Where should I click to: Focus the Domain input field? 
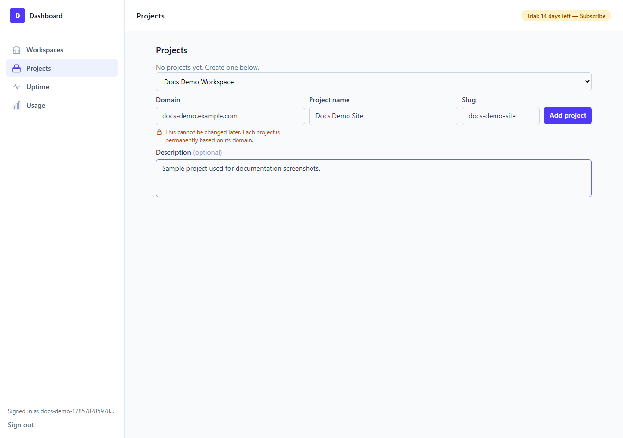[x=230, y=116]
